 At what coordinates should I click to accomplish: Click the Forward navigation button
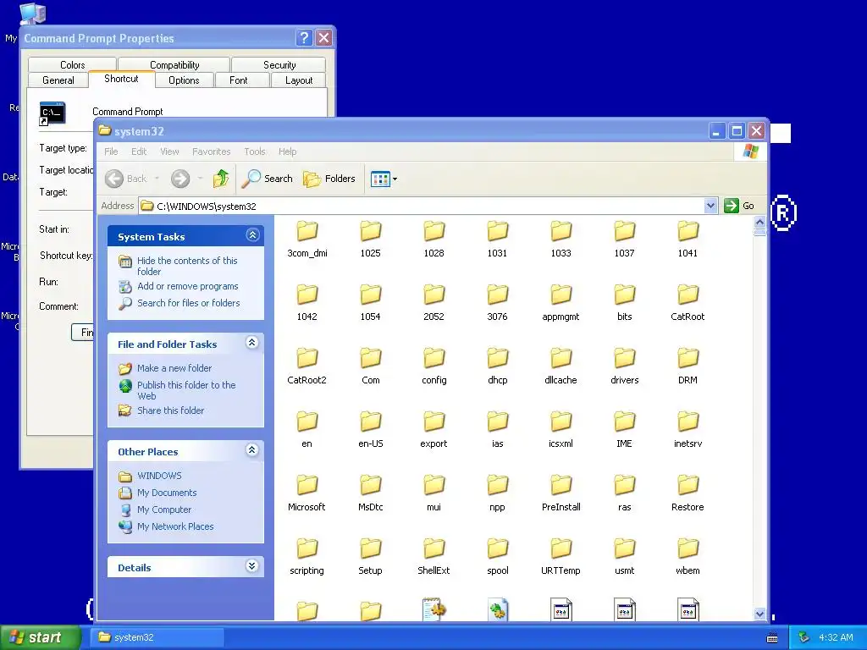point(180,179)
